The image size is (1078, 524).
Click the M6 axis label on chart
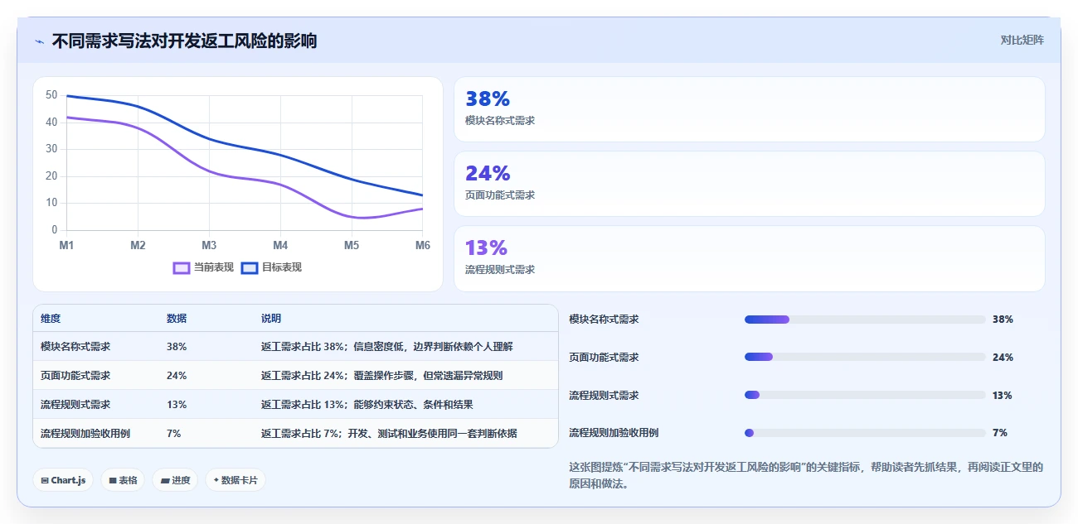tap(423, 246)
